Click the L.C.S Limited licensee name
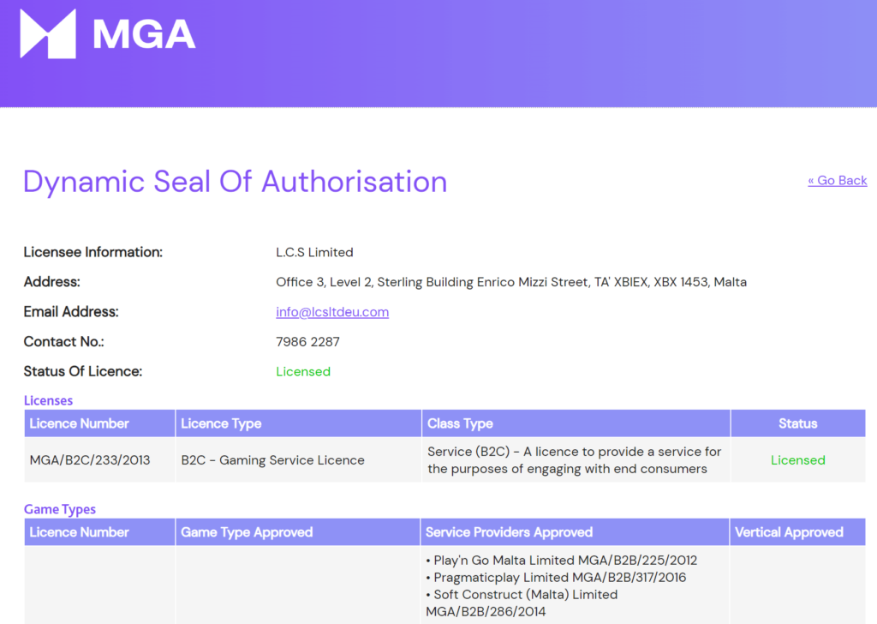Screen dimensions: 877x624 click(314, 252)
